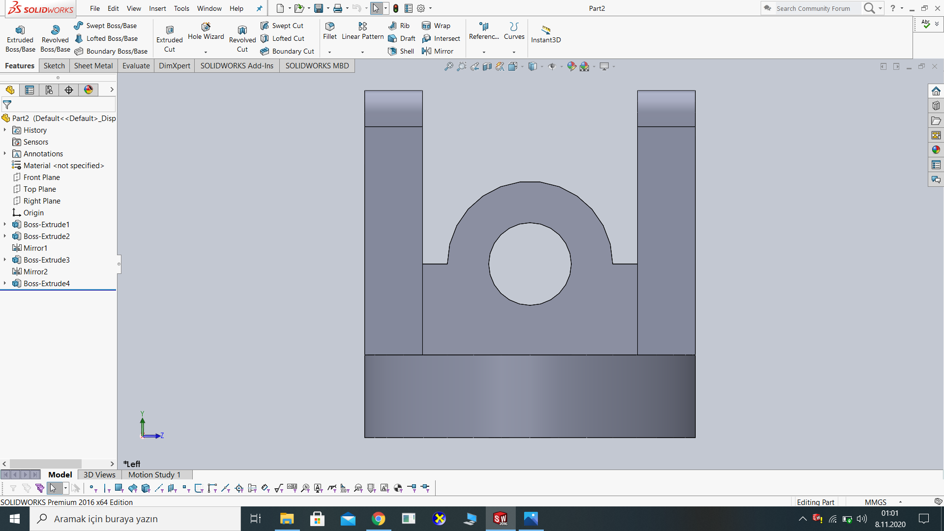Toggle the DisplayManager appearance tab
944x531 pixels.
(x=88, y=90)
